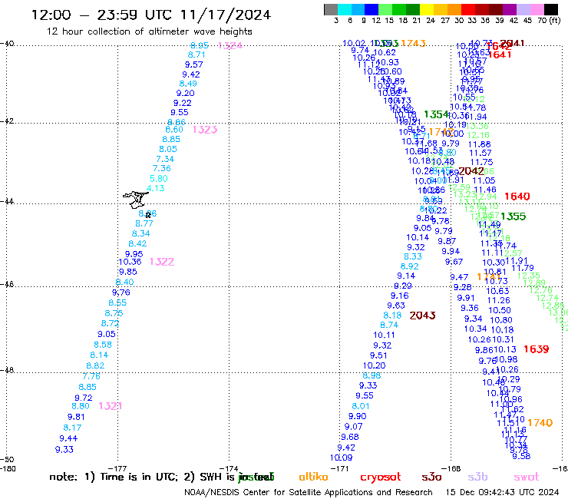Click the -171 longitude axis label
The width and height of the screenshot is (568, 499).
(339, 468)
